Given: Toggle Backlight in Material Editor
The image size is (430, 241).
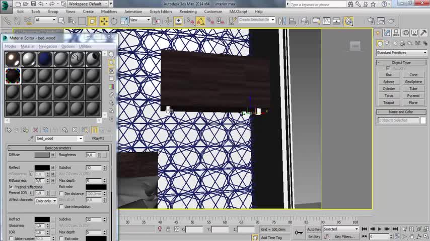Looking at the screenshot, I should [111, 62].
